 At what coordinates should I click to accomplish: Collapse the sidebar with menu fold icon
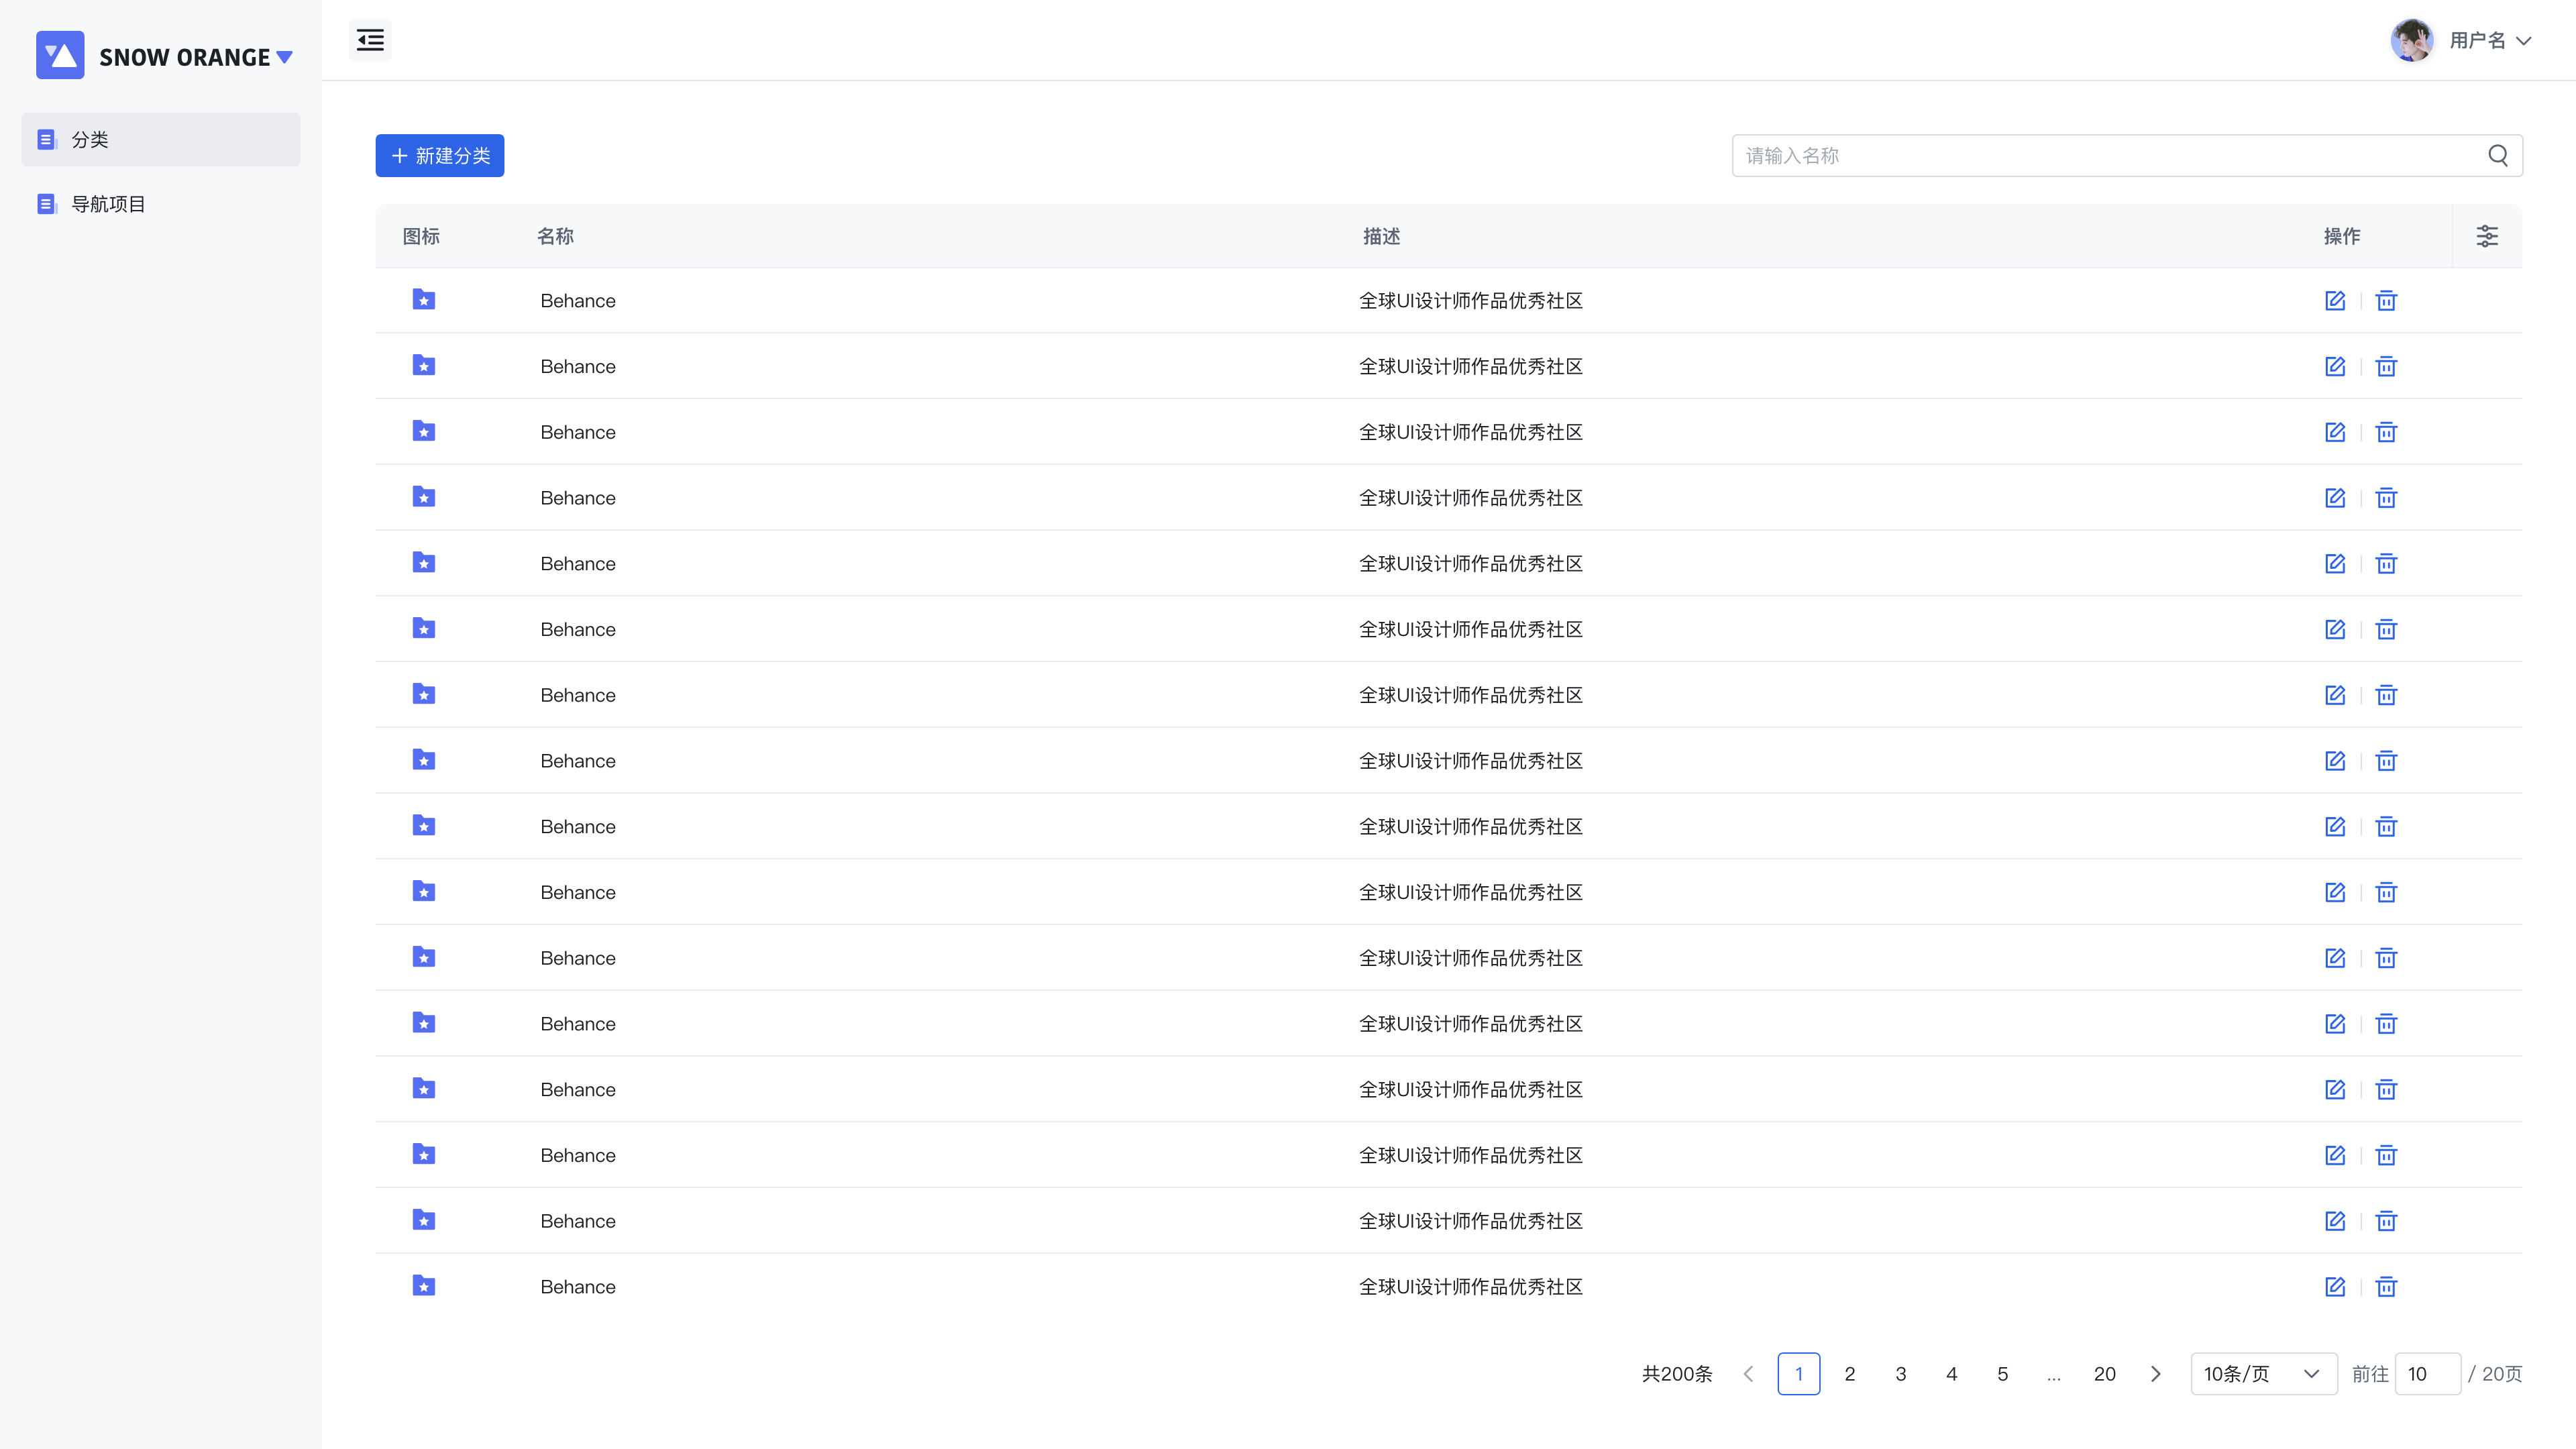(x=370, y=40)
